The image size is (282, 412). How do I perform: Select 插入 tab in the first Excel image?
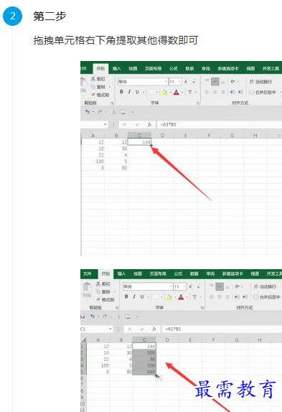click(x=116, y=69)
